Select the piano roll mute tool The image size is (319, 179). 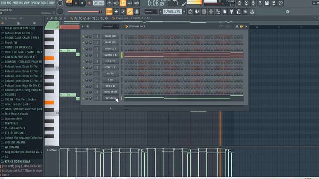(89, 18)
